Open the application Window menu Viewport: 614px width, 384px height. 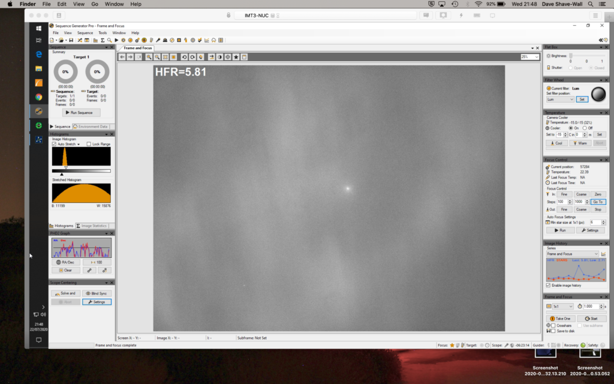(x=119, y=33)
